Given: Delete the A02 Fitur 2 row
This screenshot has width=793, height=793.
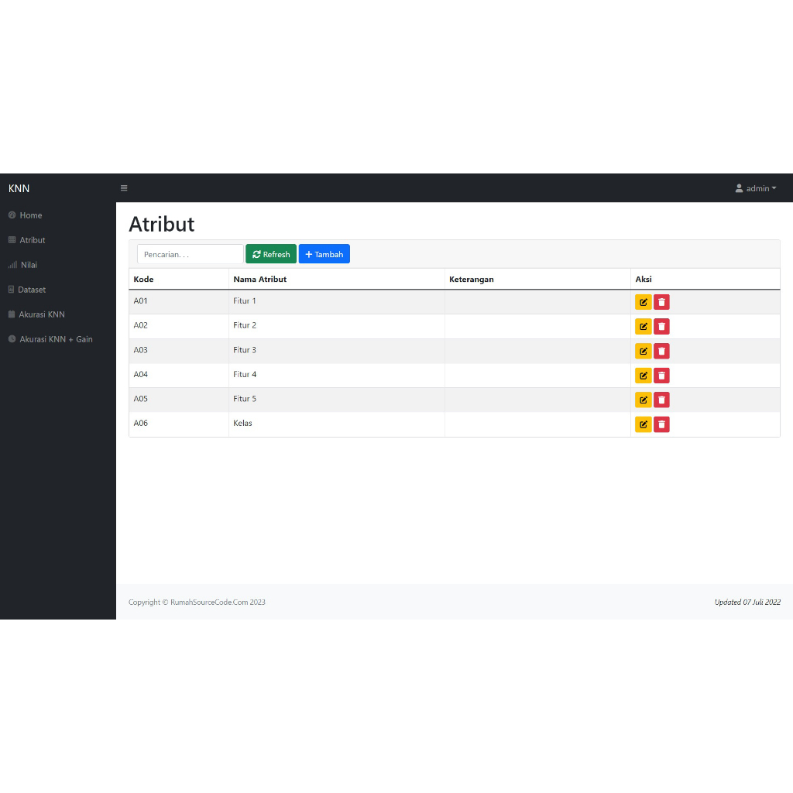Looking at the screenshot, I should (x=661, y=326).
